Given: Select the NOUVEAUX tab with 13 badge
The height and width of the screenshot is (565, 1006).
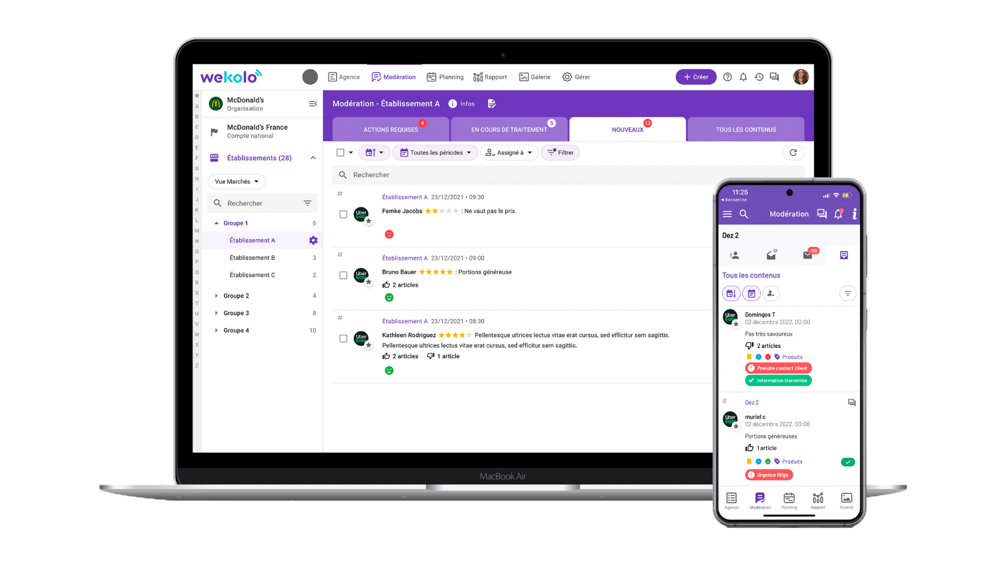Looking at the screenshot, I should point(627,128).
